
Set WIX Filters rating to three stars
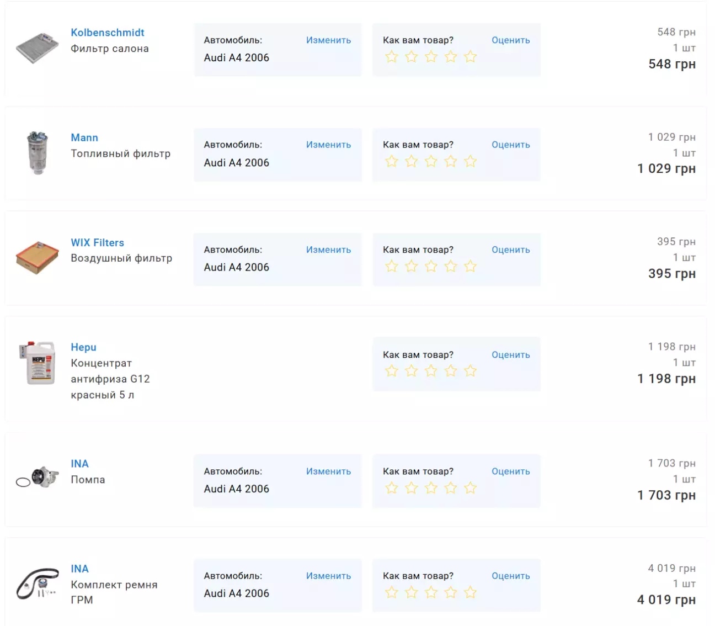pyautogui.click(x=431, y=267)
